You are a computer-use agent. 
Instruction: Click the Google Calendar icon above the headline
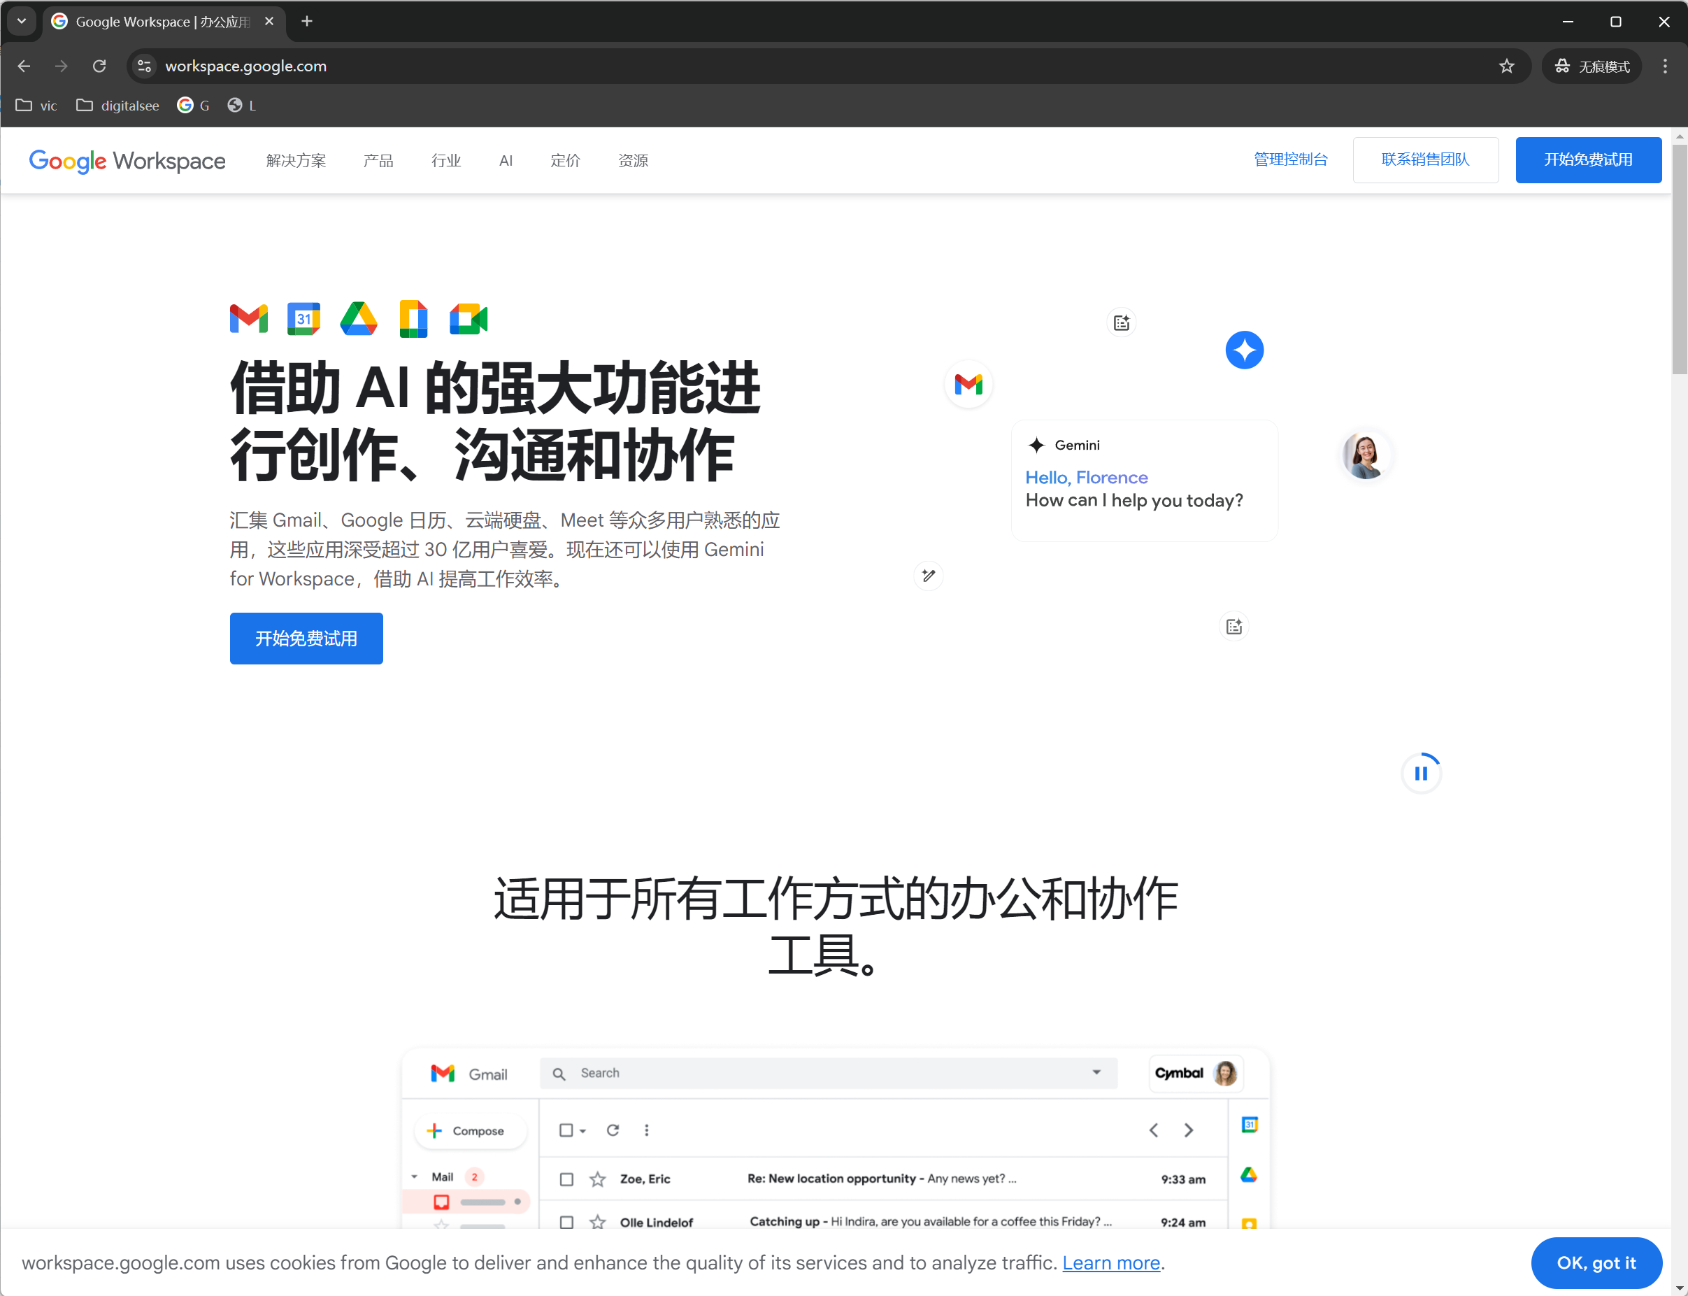[303, 319]
